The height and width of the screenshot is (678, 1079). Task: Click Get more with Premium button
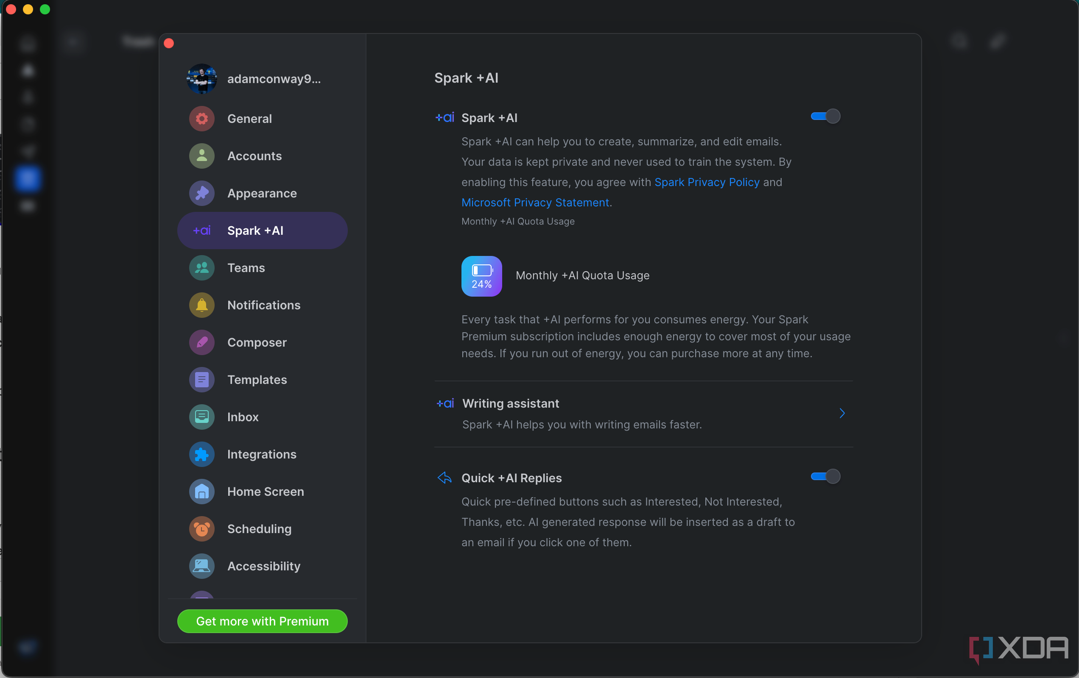(262, 621)
